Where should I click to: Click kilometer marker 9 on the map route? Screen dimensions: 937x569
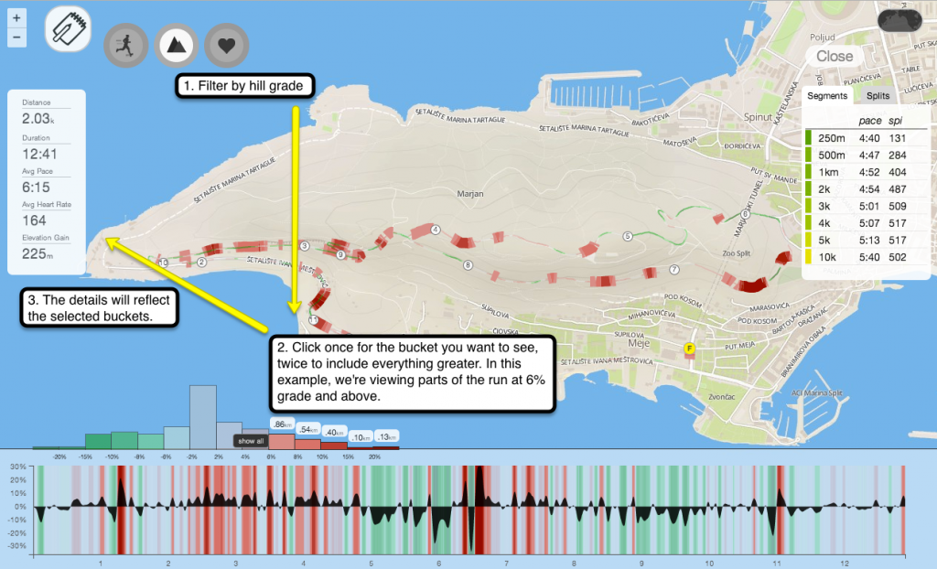point(340,254)
